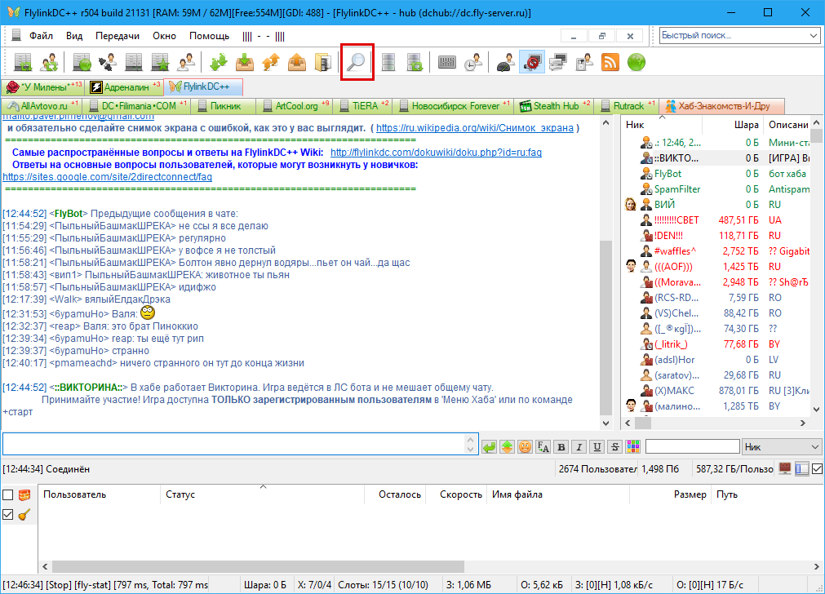
Task: Open upload queue orange arrows icon
Action: tap(270, 62)
